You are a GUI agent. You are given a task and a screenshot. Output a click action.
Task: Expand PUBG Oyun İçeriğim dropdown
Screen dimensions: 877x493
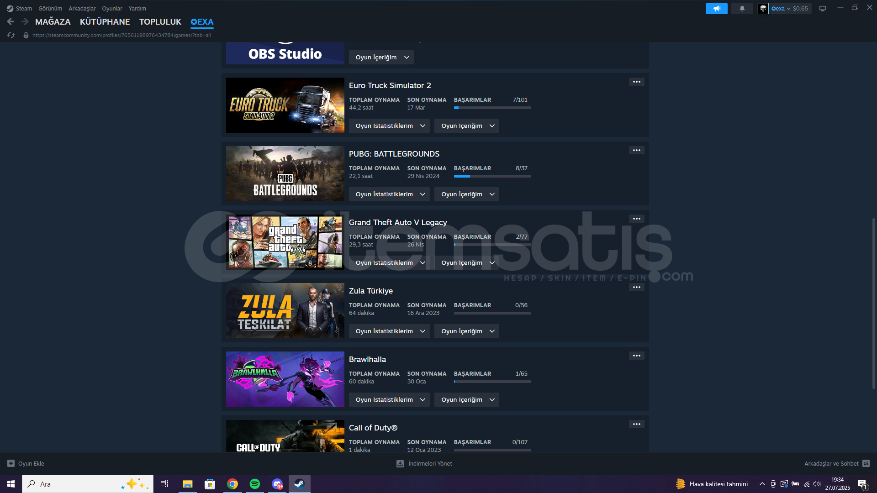467,194
